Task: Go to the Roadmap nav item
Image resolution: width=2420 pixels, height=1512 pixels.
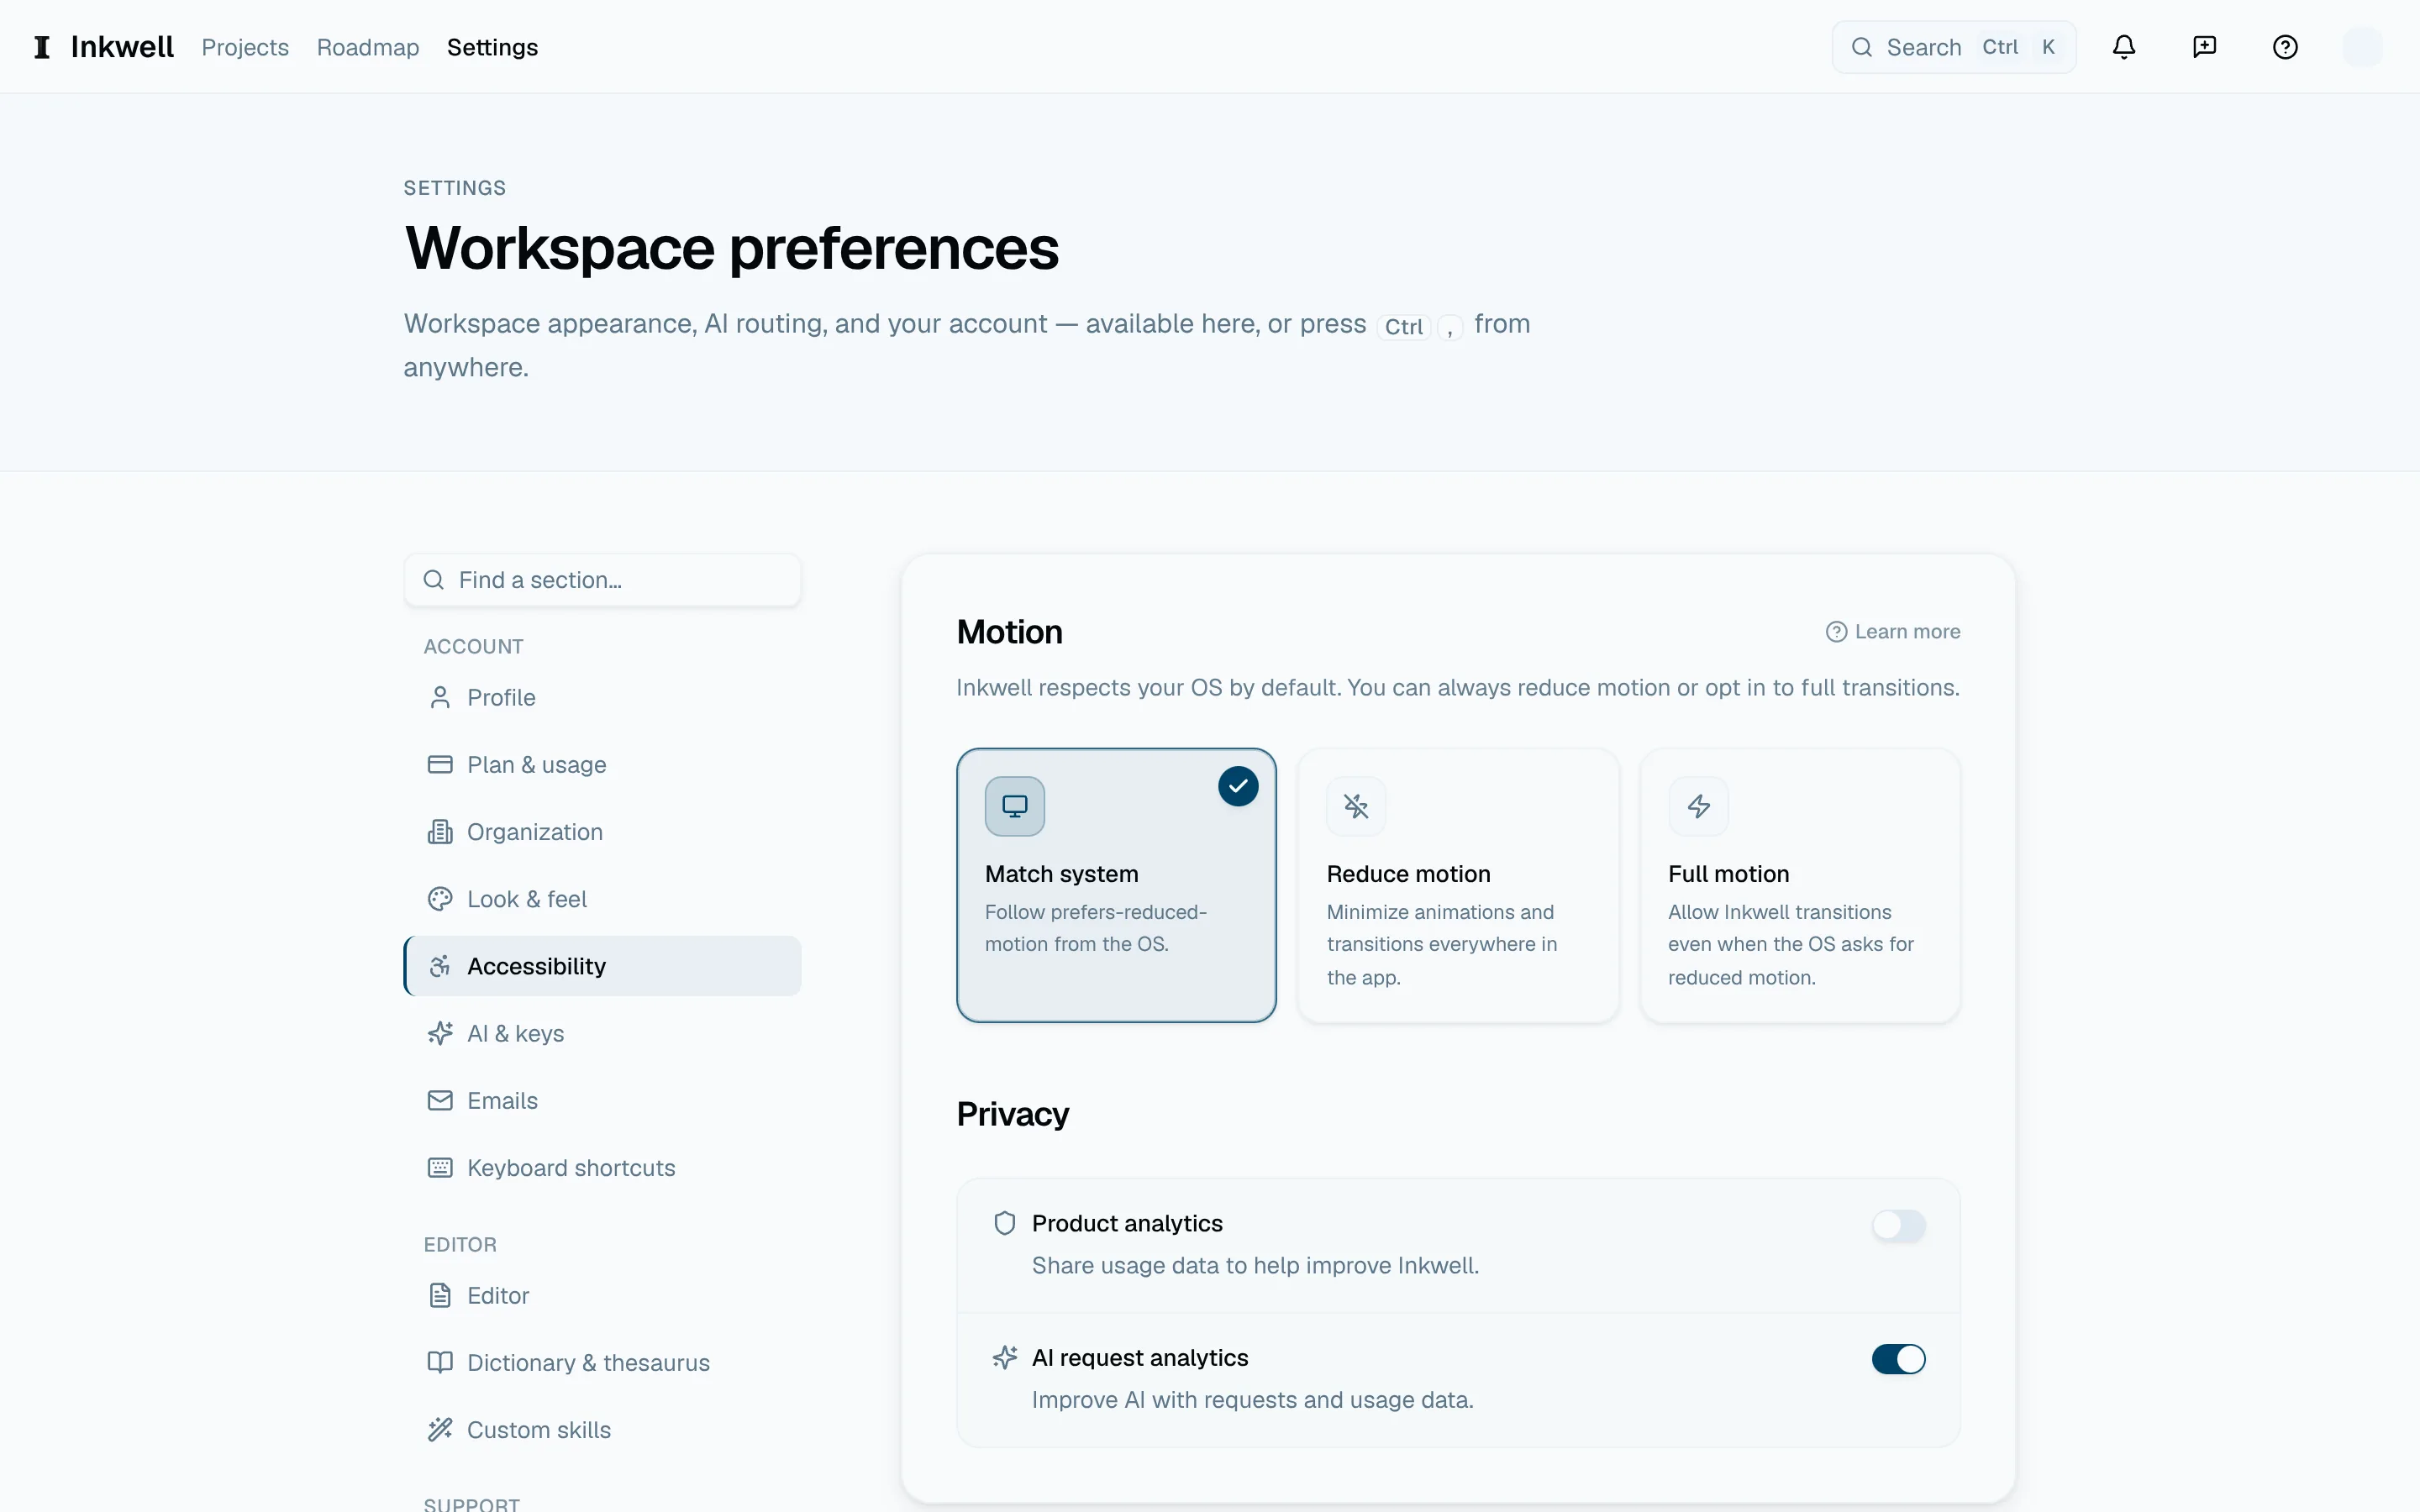Action: click(368, 47)
